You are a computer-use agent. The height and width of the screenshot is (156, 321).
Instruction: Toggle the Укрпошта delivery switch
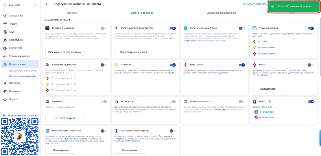click(x=173, y=65)
